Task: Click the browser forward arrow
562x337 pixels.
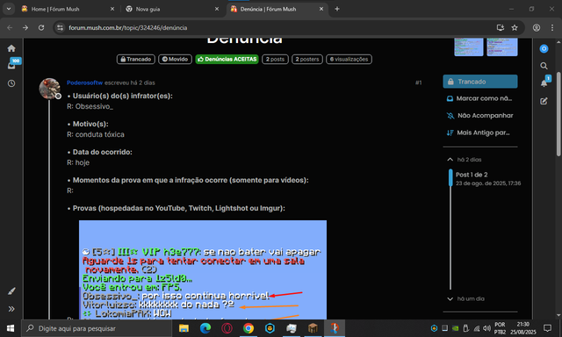Action: pyautogui.click(x=25, y=27)
